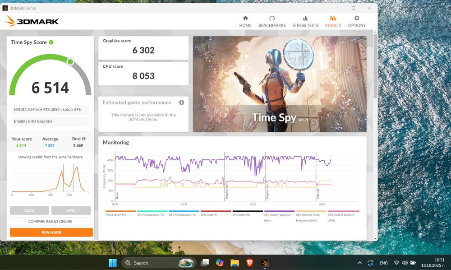
Task: Open the Windows Start menu
Action: point(113,263)
